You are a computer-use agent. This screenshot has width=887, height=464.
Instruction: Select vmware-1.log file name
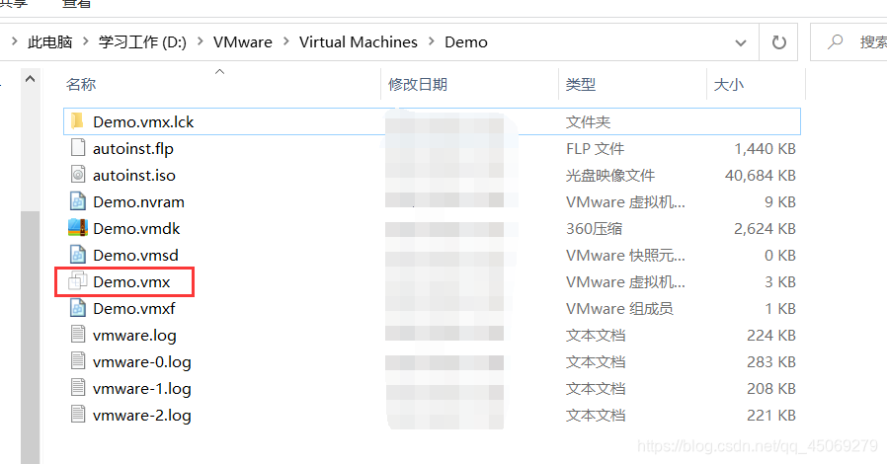(142, 388)
